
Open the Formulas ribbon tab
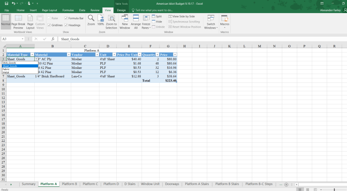pyautogui.click(x=68, y=10)
